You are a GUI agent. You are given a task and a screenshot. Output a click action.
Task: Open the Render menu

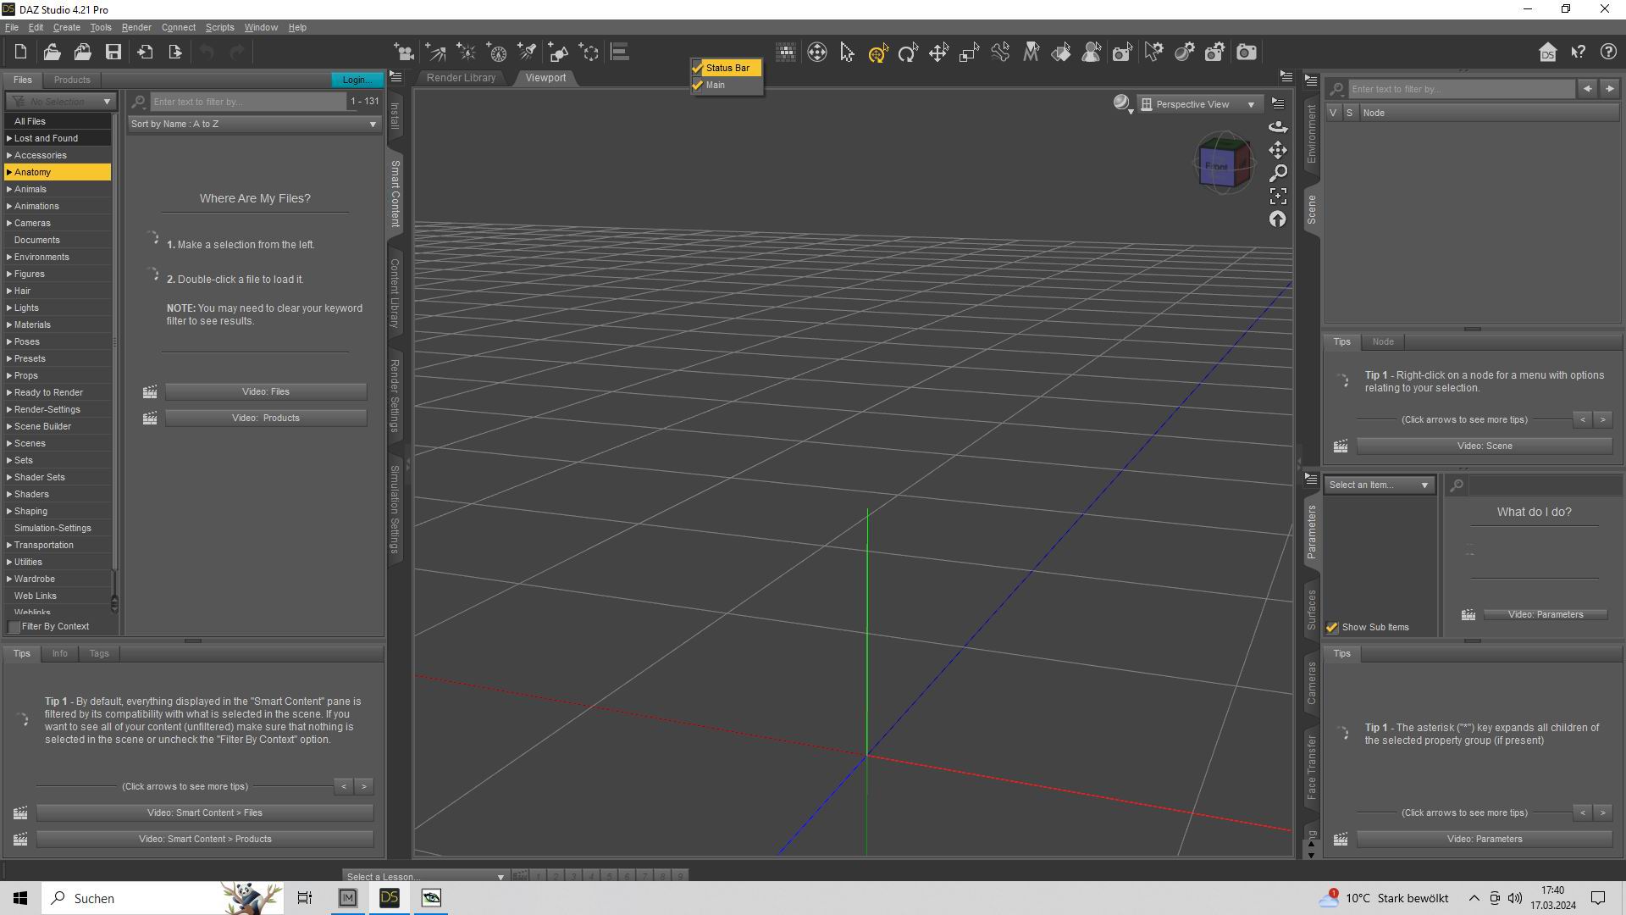[x=135, y=27]
